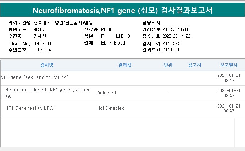Click the empty comment box below results
Image resolution: width=245 pixels, height=151 pixels.
(117, 133)
